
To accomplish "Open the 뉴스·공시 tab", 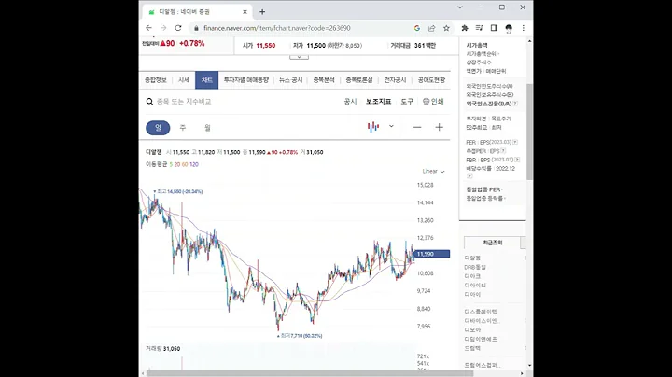I will pyautogui.click(x=290, y=80).
